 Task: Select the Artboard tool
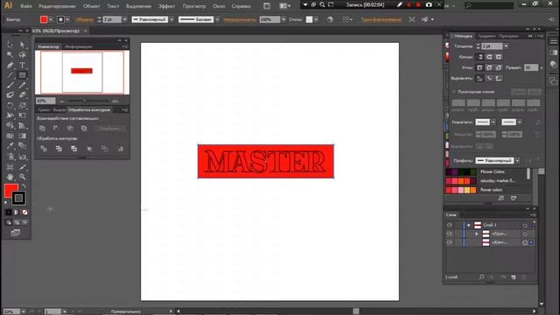(x=10, y=167)
